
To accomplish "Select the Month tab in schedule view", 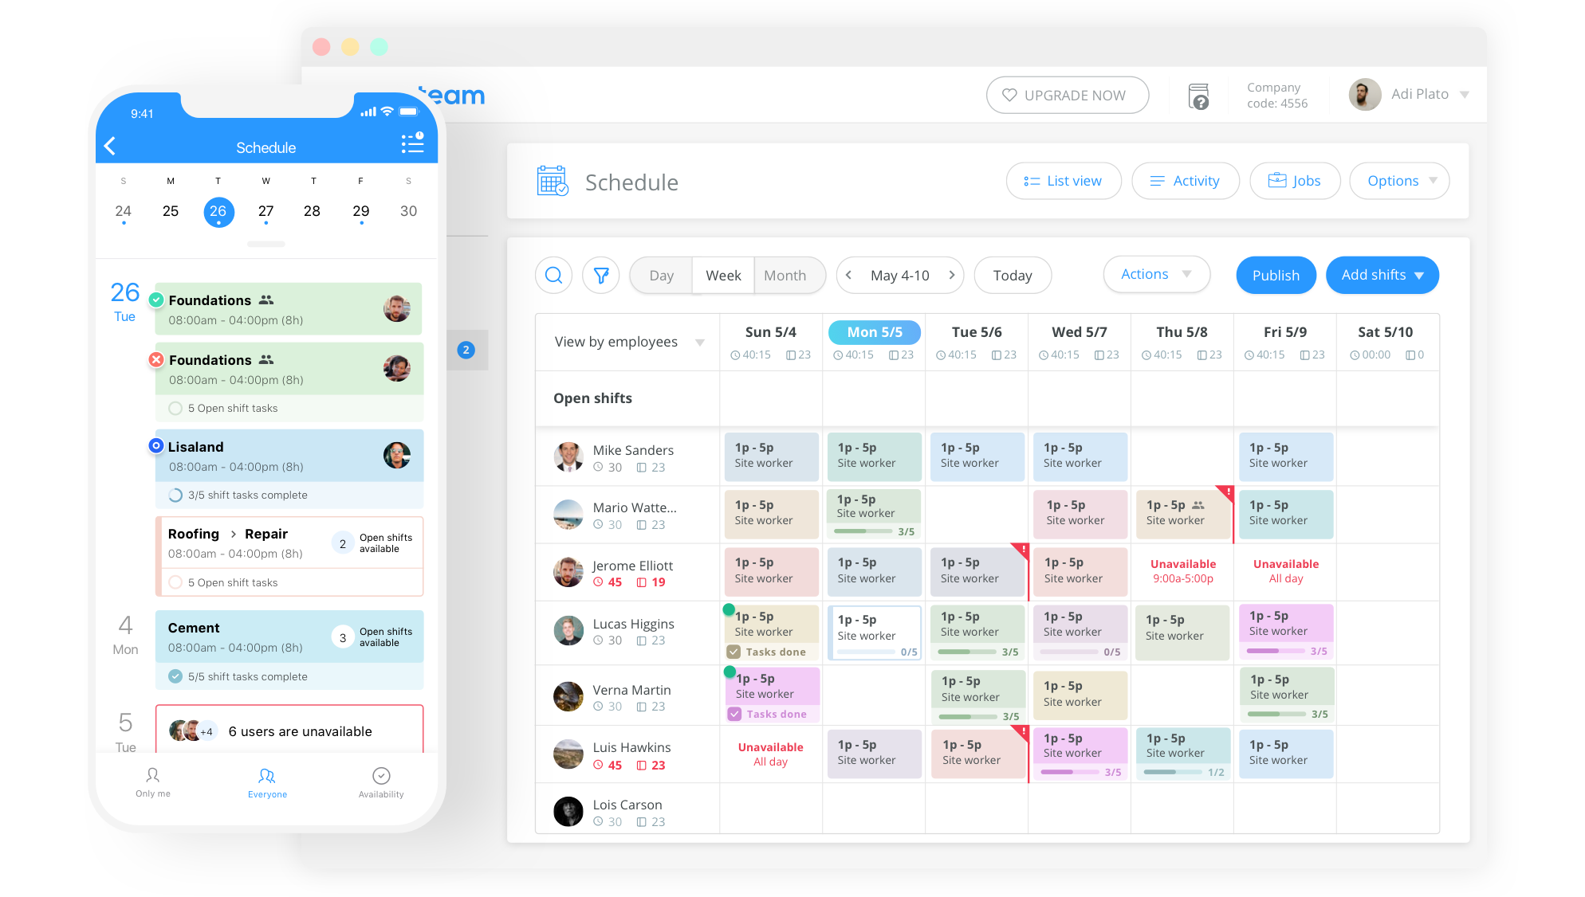I will tap(784, 274).
